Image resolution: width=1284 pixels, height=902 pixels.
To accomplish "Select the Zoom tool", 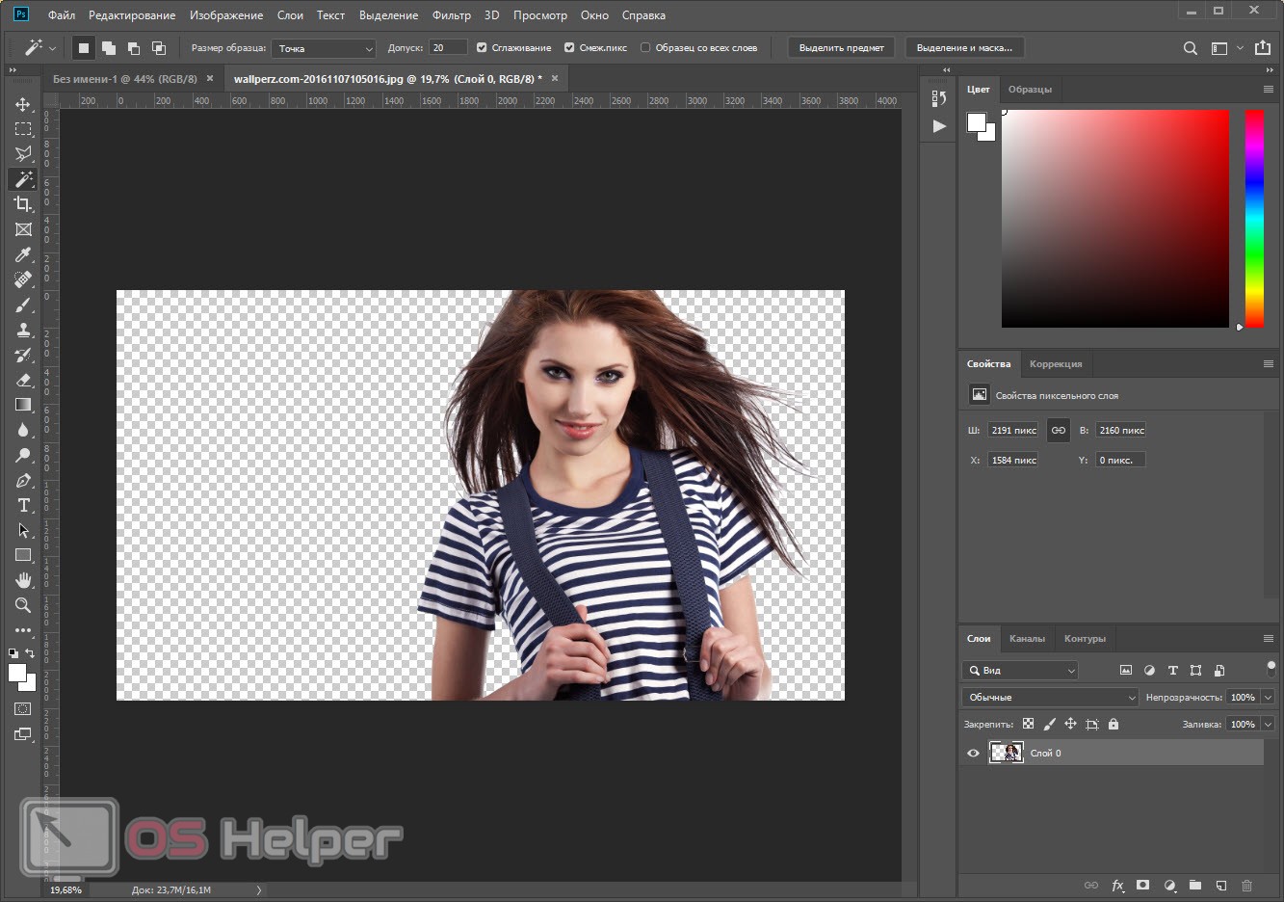I will 23,605.
